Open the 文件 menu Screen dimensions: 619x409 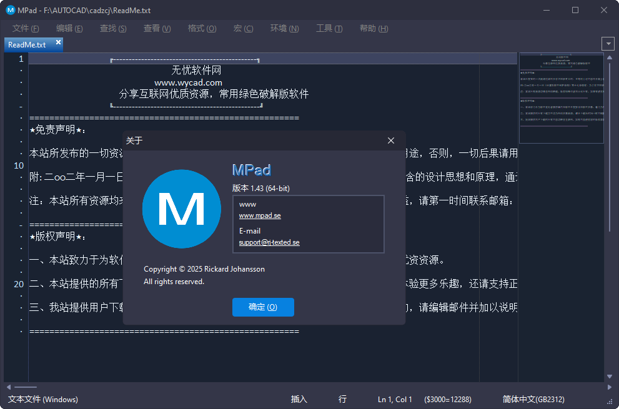tap(25, 28)
